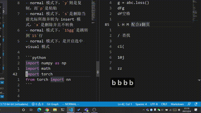Click the 'import math' line

[38, 68]
